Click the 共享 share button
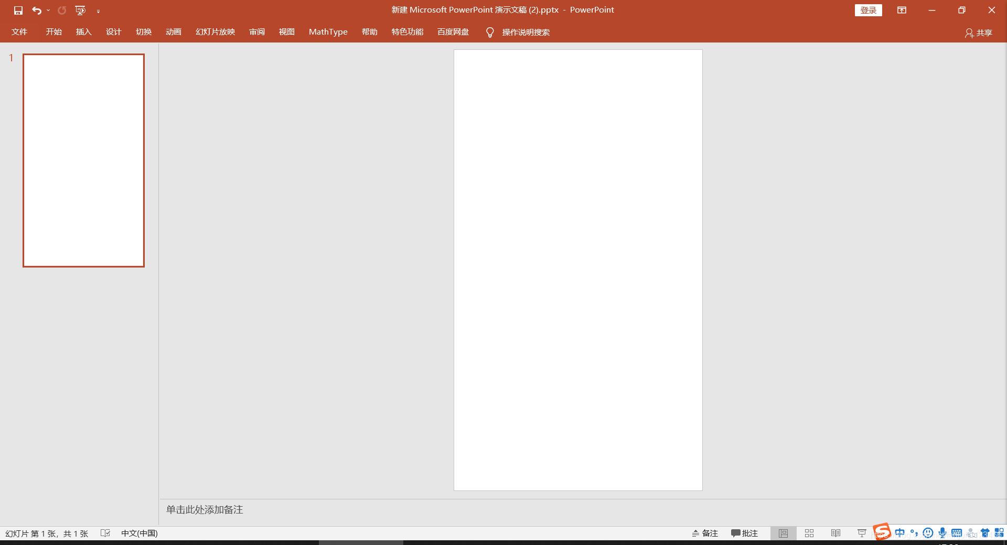 point(979,33)
